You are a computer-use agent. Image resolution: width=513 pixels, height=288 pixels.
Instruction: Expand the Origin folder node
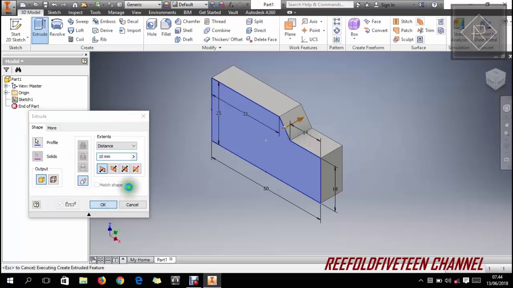[6, 93]
